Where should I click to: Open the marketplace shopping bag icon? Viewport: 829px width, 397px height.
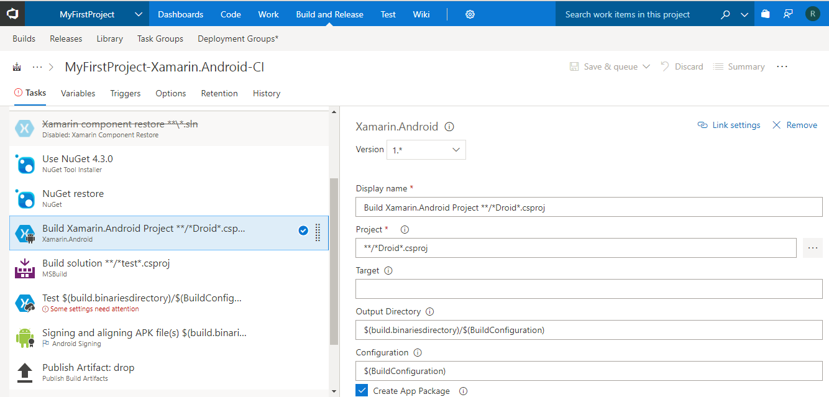[x=766, y=14]
